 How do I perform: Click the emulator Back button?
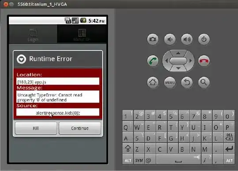pyautogui.click(x=187, y=83)
